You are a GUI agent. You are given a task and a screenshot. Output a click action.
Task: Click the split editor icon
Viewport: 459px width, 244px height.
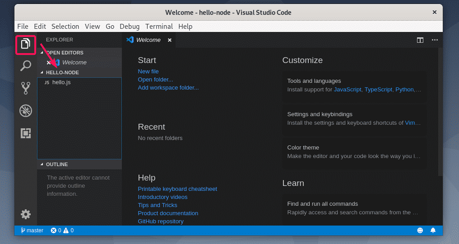(420, 40)
